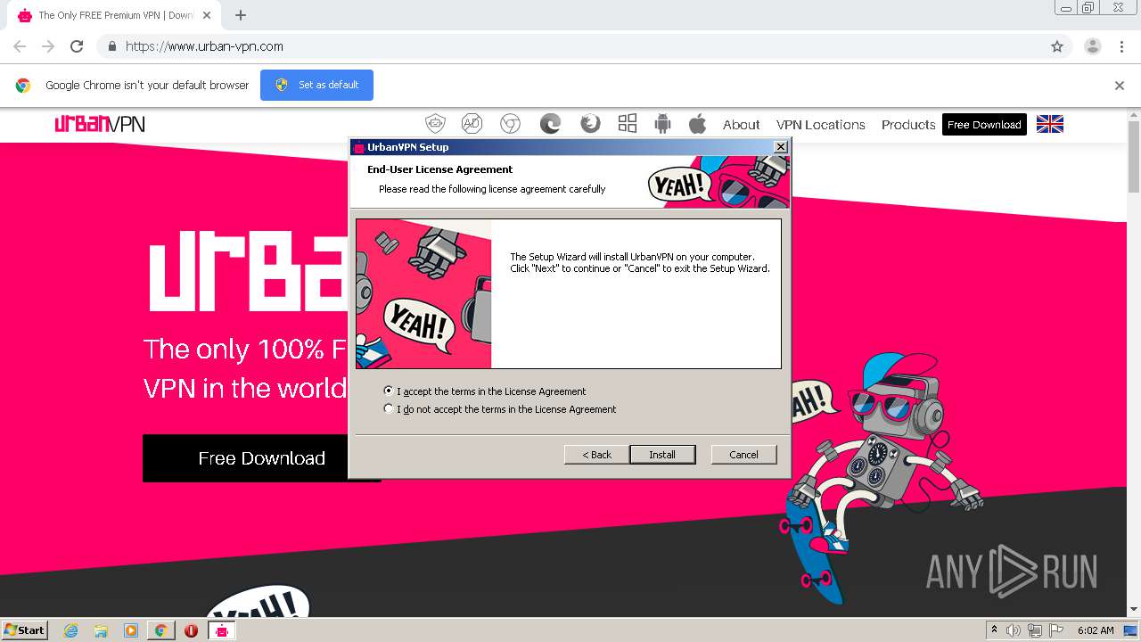The width and height of the screenshot is (1141, 642).
Task: Go back in Chrome browser history
Action: click(x=20, y=46)
